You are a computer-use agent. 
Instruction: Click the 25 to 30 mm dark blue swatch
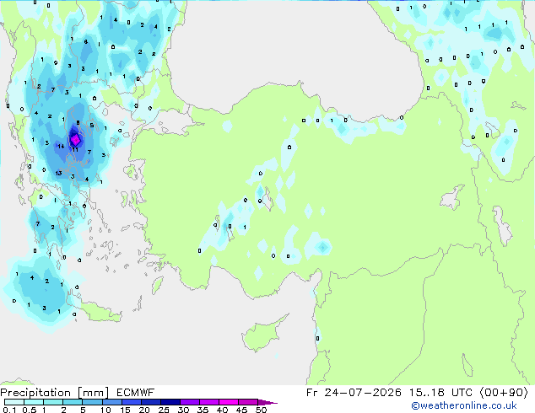pos(170,402)
